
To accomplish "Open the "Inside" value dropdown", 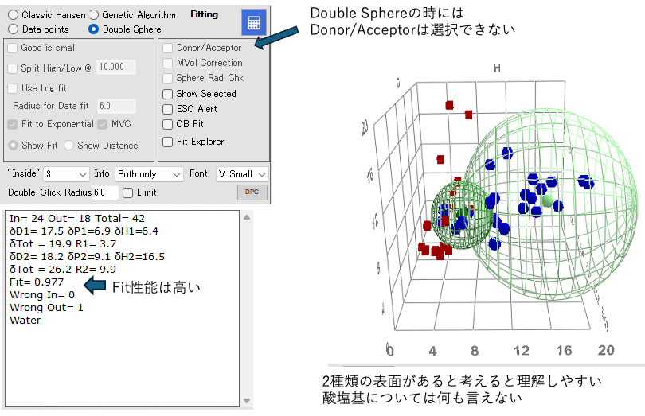I will click(67, 173).
